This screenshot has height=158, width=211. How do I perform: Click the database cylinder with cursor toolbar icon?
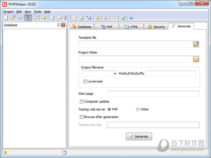click(x=44, y=18)
